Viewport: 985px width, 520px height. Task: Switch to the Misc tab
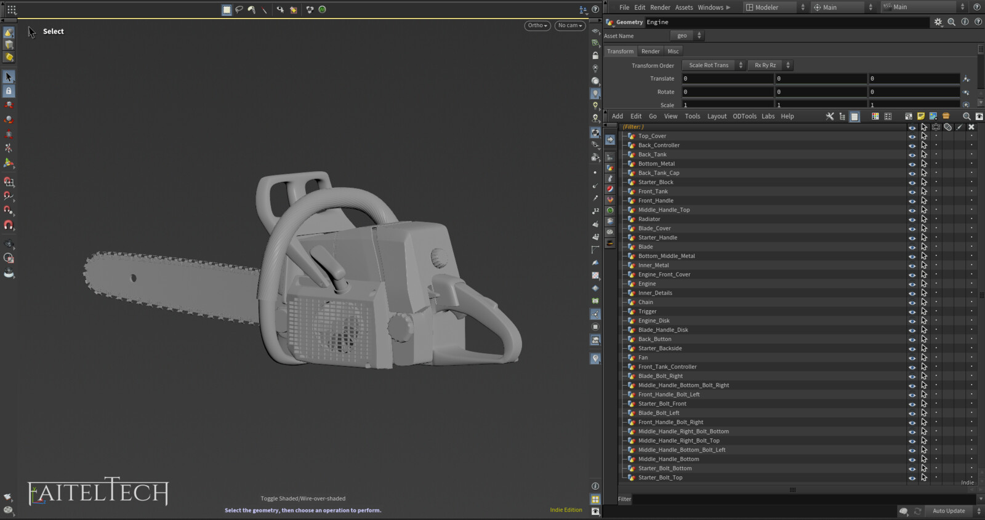point(673,51)
